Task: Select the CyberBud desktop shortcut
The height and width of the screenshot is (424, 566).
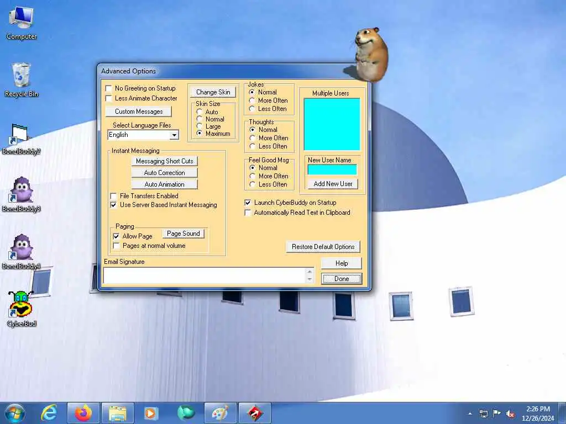Action: coord(21,309)
